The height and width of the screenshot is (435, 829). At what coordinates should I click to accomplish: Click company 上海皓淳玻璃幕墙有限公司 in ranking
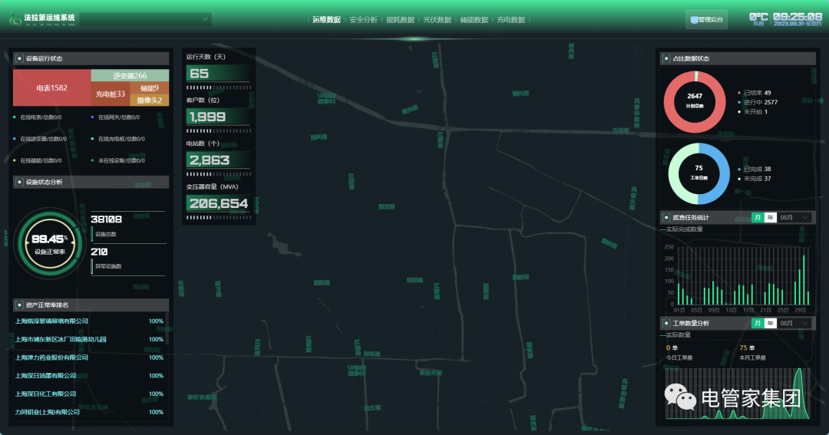(52, 321)
